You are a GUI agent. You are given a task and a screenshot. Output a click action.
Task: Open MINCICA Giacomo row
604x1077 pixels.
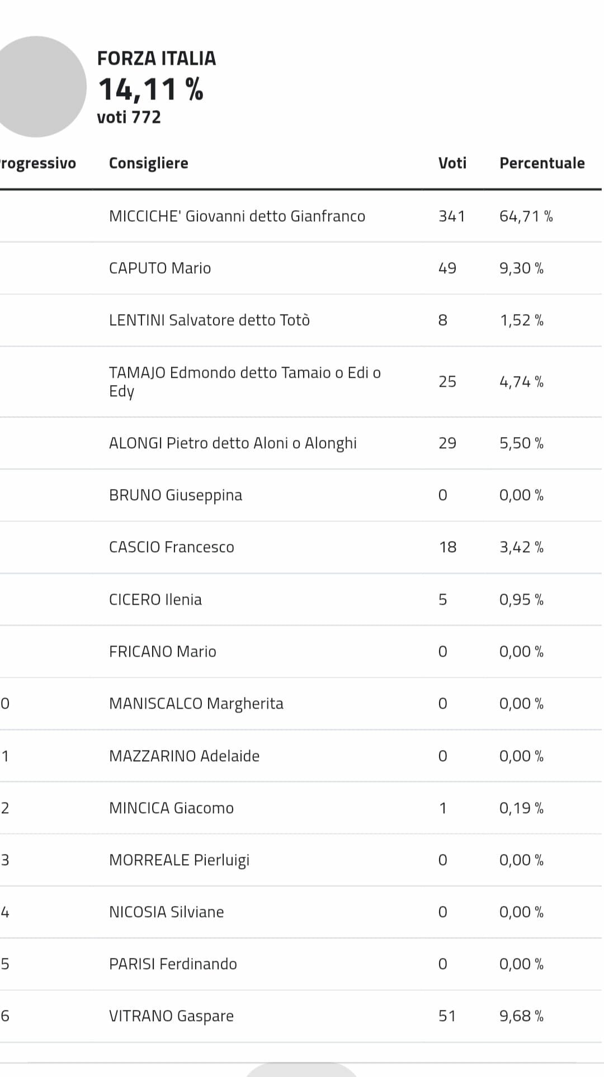click(x=301, y=808)
